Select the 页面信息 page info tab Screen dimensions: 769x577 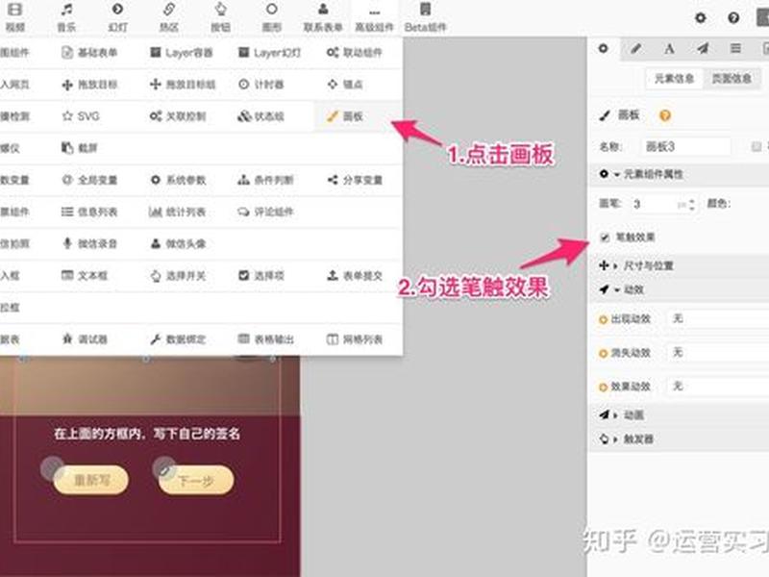pyautogui.click(x=732, y=79)
